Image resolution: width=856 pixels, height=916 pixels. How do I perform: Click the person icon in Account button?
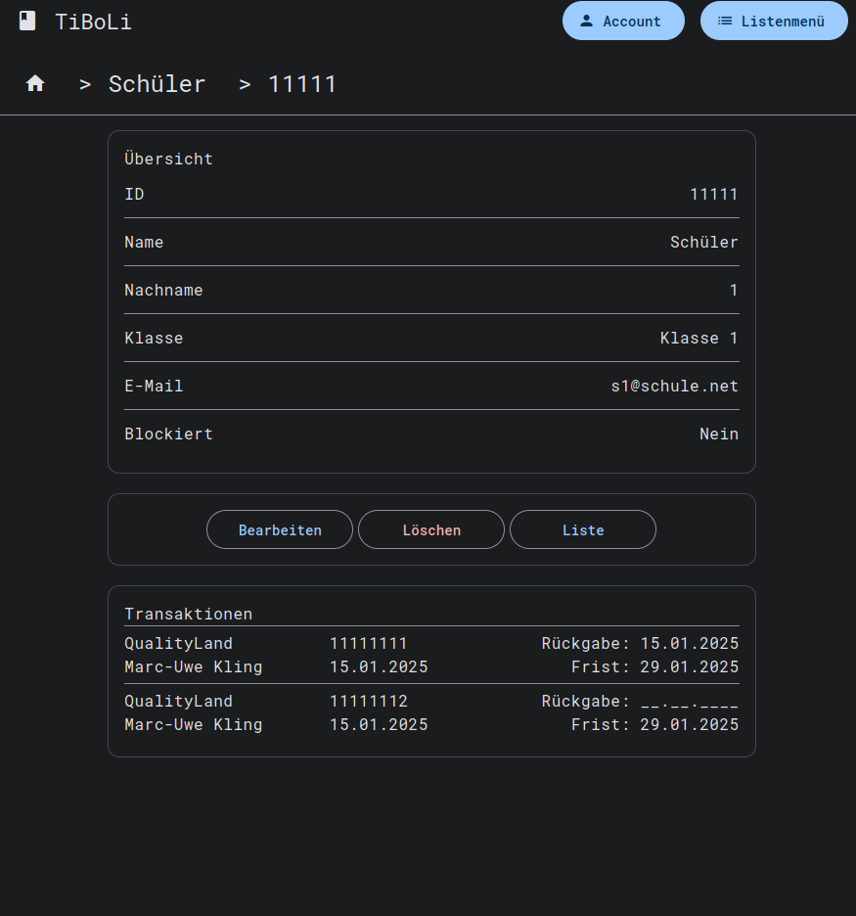click(587, 21)
